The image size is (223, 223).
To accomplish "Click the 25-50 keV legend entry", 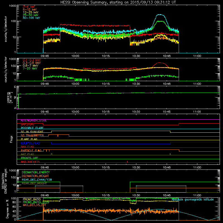I will (x=31, y=15).
